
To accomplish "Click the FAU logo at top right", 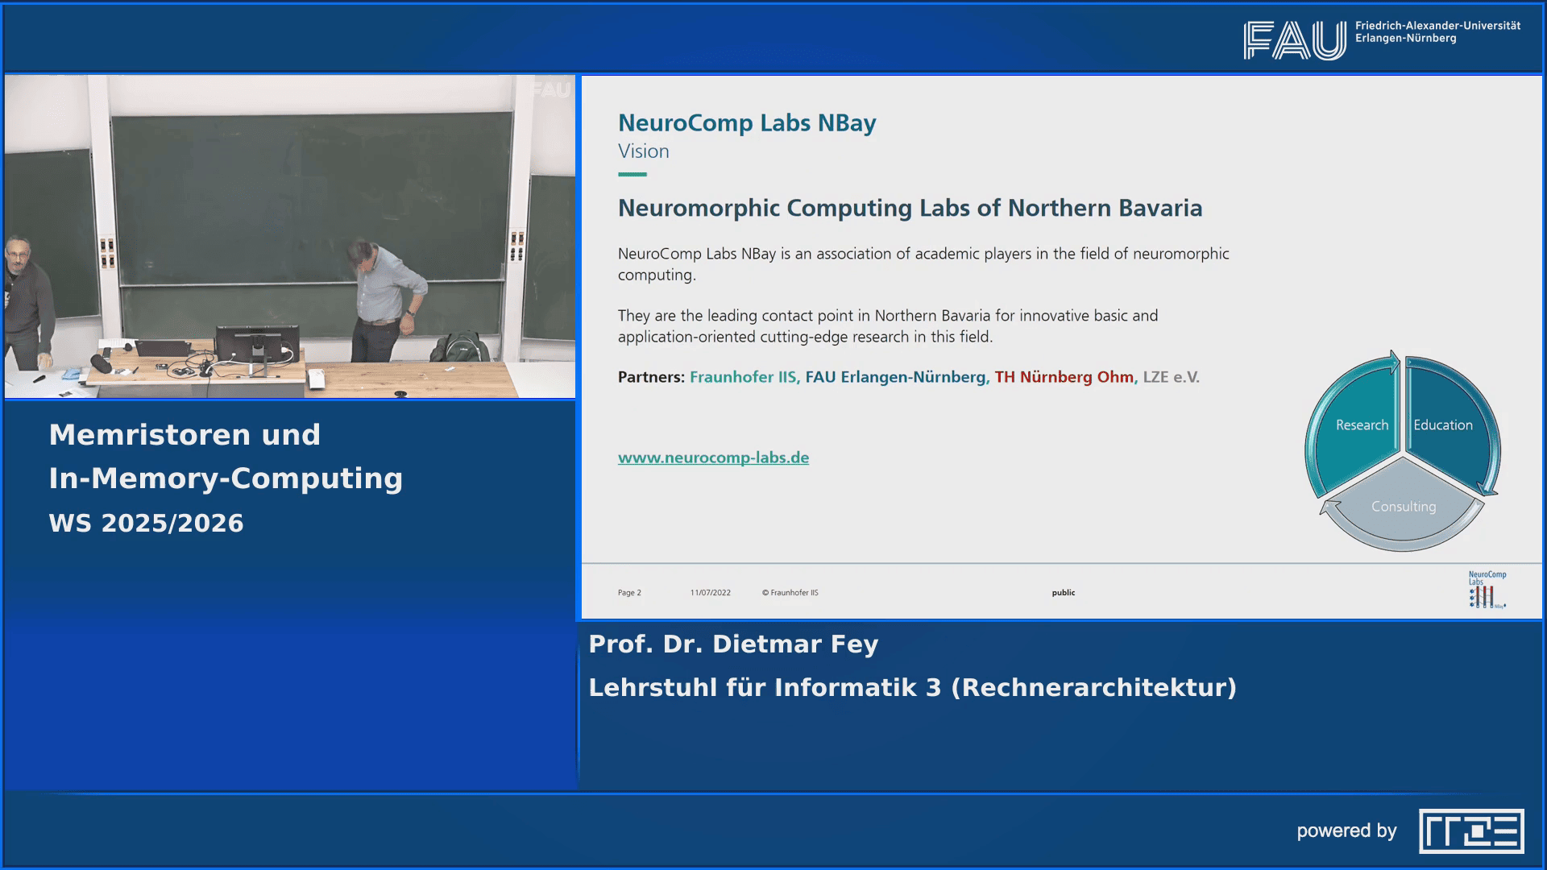I will [1294, 39].
